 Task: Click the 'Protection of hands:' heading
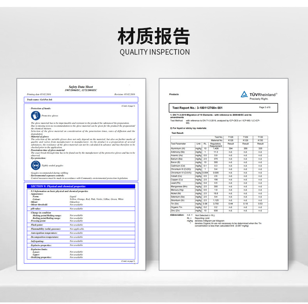point(41,108)
